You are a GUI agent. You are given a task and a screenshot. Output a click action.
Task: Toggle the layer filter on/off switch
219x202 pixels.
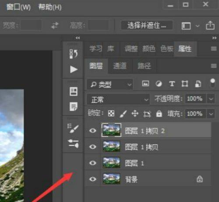pyautogui.click(x=212, y=83)
